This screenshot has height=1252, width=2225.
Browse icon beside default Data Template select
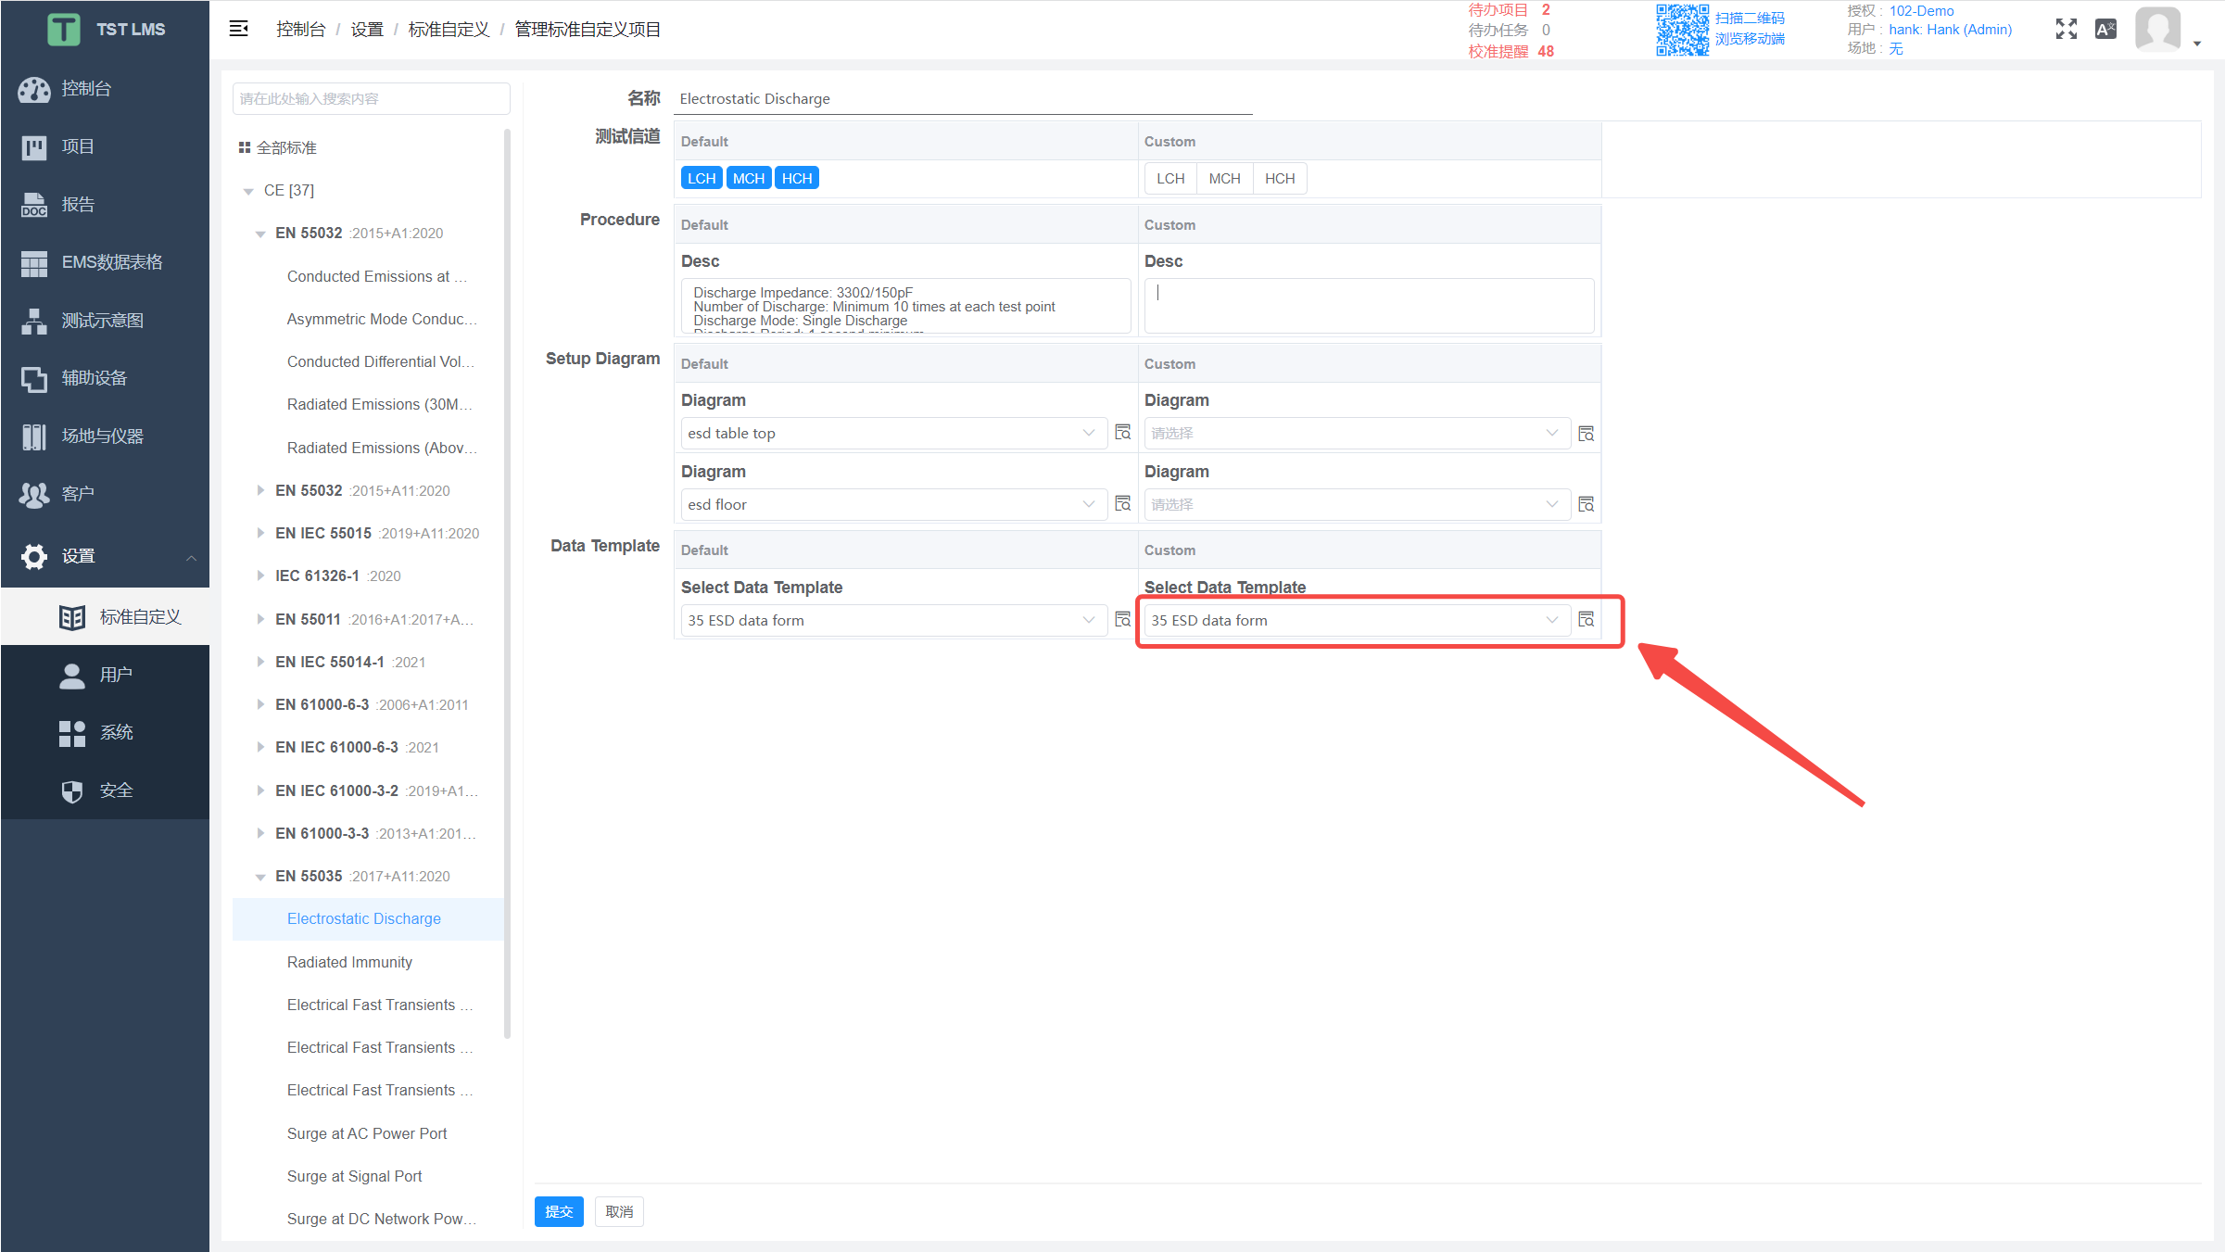click(x=1123, y=620)
